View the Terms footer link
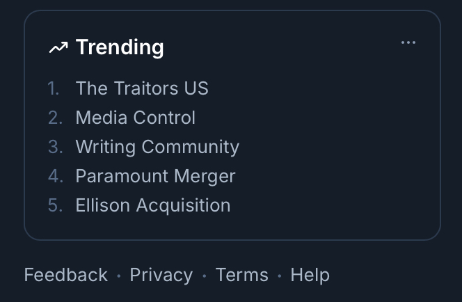Image resolution: width=462 pixels, height=302 pixels. 241,275
